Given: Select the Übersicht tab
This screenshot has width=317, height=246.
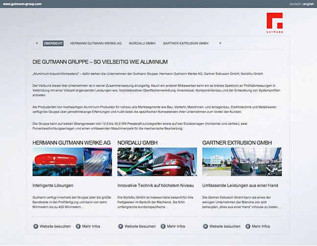Looking at the screenshot, I should tap(53, 43).
